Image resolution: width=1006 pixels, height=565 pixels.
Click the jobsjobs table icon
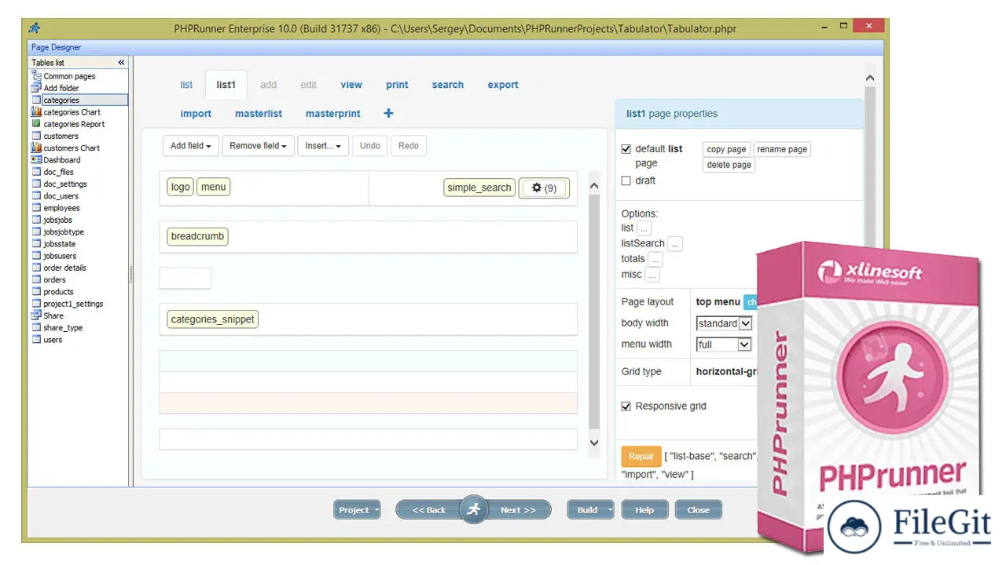point(36,220)
